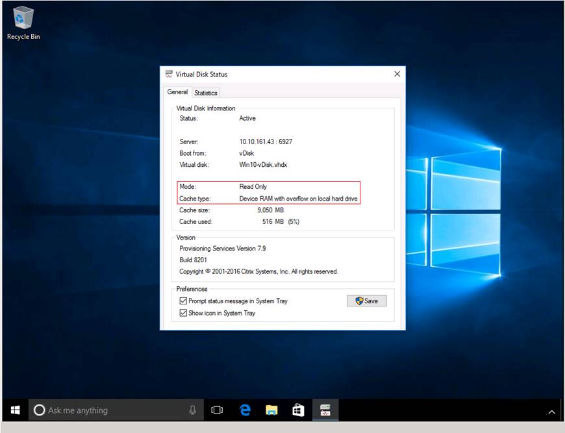565x433 pixels.
Task: Click the Save button
Action: [366, 301]
